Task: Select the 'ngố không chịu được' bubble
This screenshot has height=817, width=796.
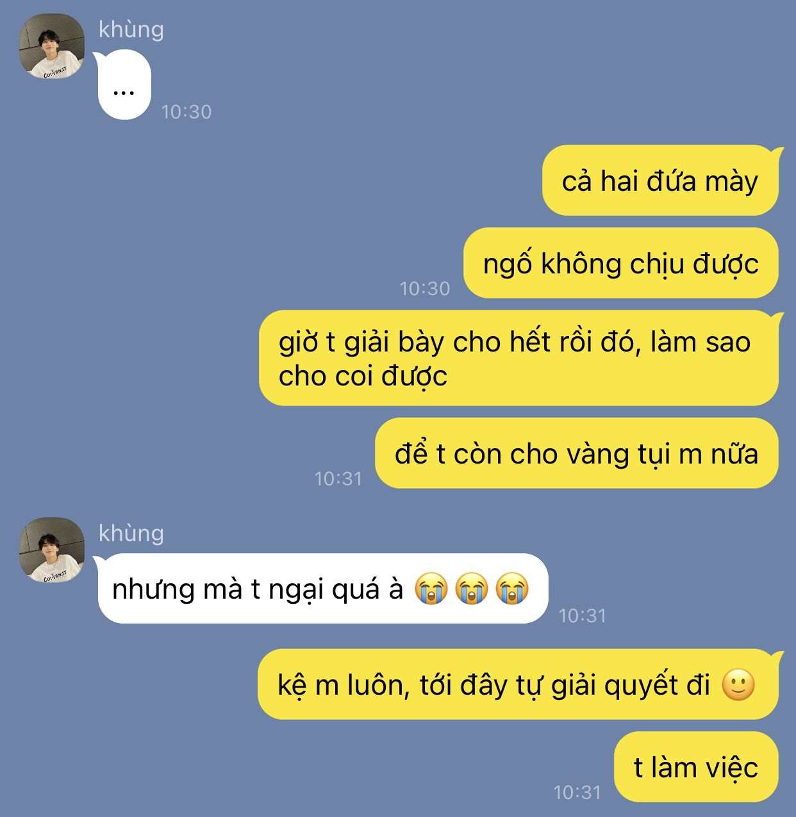Action: click(621, 263)
